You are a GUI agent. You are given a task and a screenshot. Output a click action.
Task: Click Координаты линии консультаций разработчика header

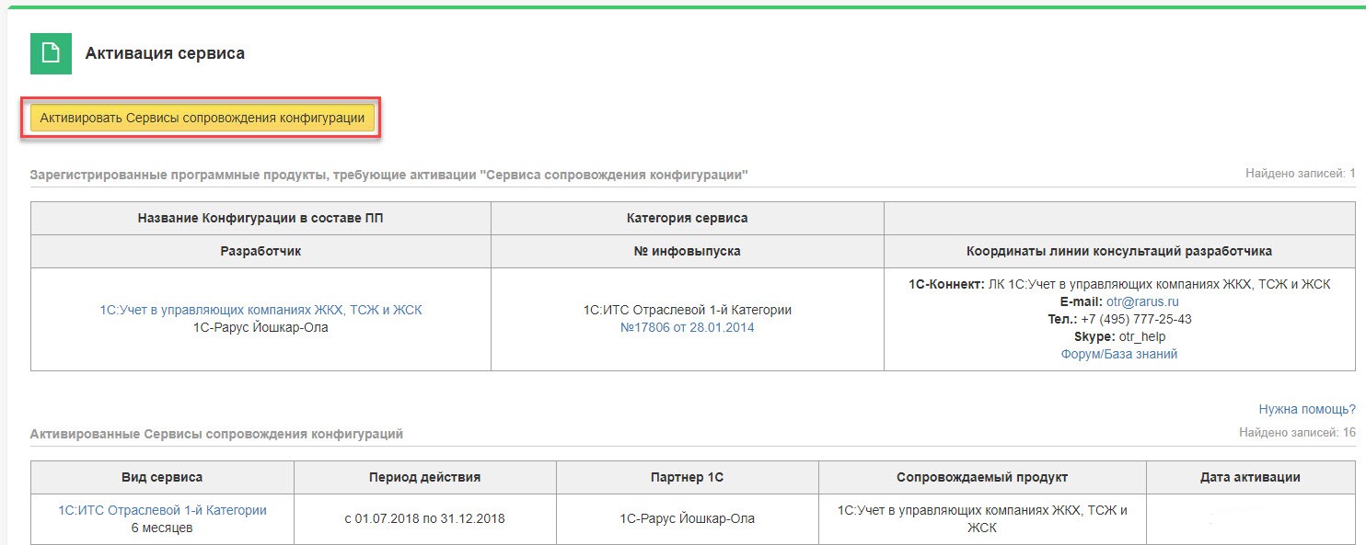pos(1119,251)
